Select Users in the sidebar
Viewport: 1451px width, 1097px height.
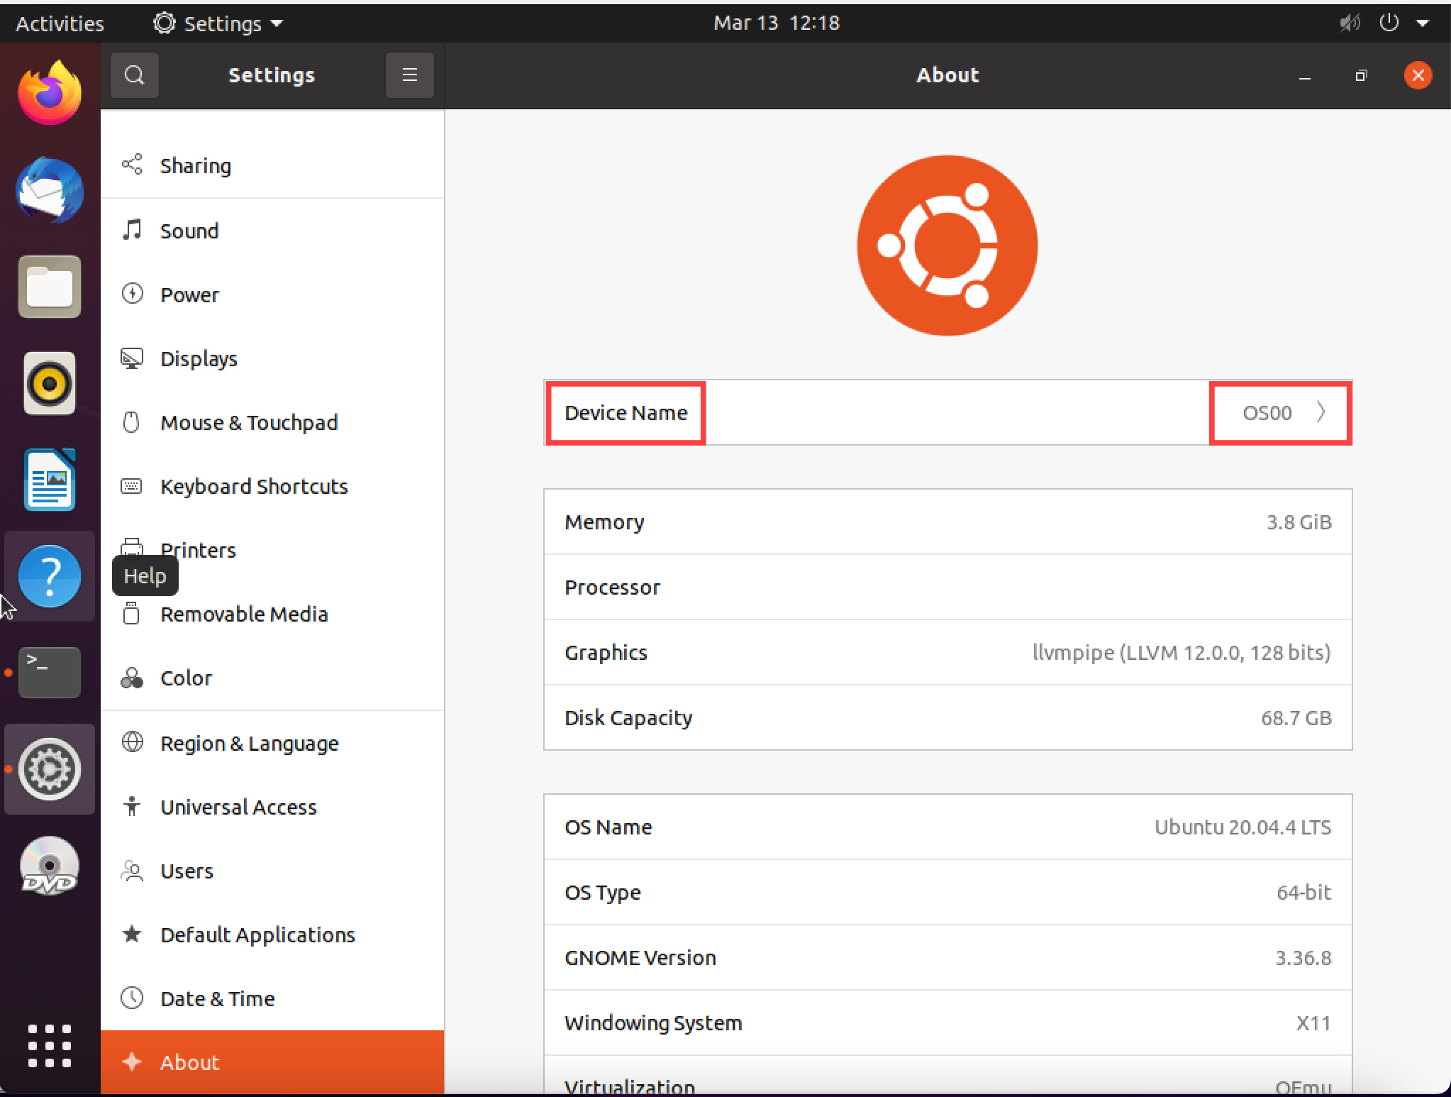[x=272, y=871]
